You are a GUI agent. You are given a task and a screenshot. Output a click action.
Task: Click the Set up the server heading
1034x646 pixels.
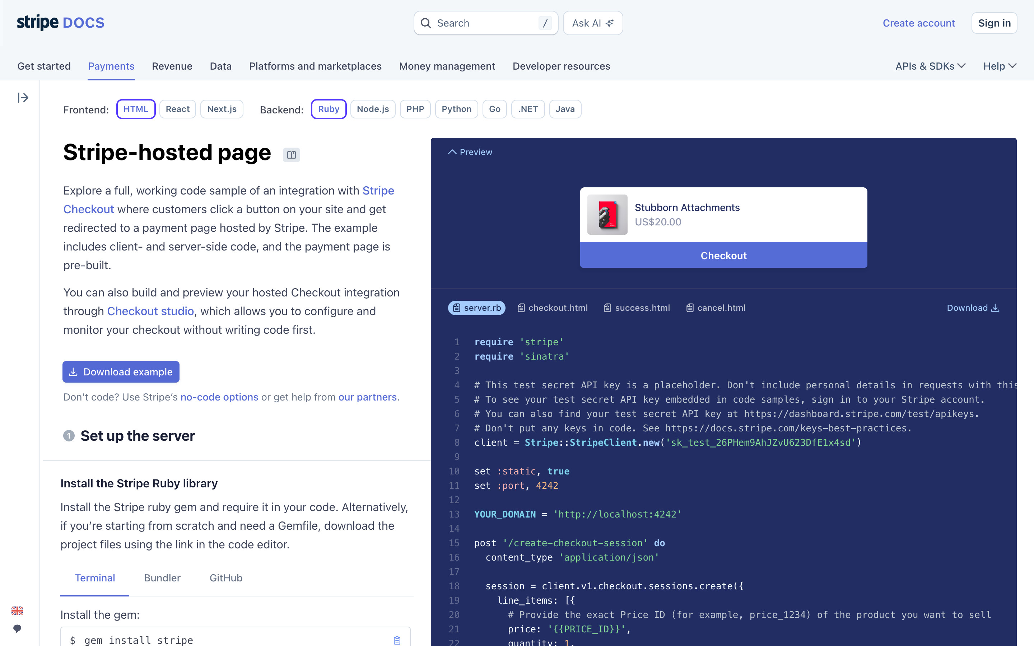click(x=138, y=436)
